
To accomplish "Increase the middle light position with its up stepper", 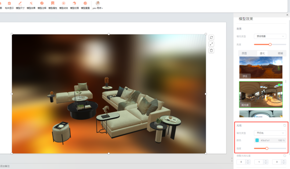I will click(266, 161).
